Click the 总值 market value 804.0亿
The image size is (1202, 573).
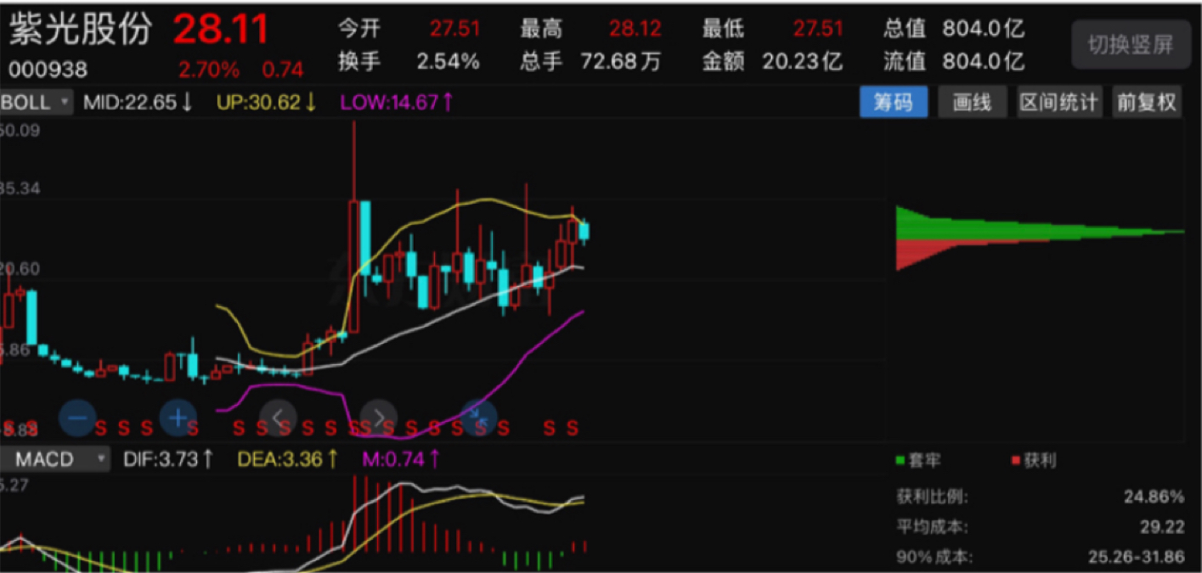(x=984, y=29)
